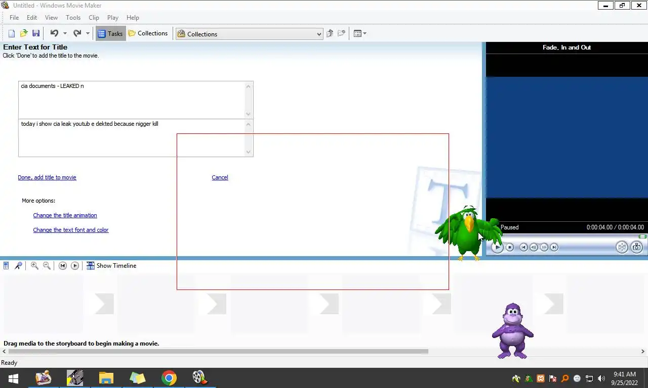The height and width of the screenshot is (388, 648).
Task: Toggle the Tasks pane button
Action: click(110, 33)
